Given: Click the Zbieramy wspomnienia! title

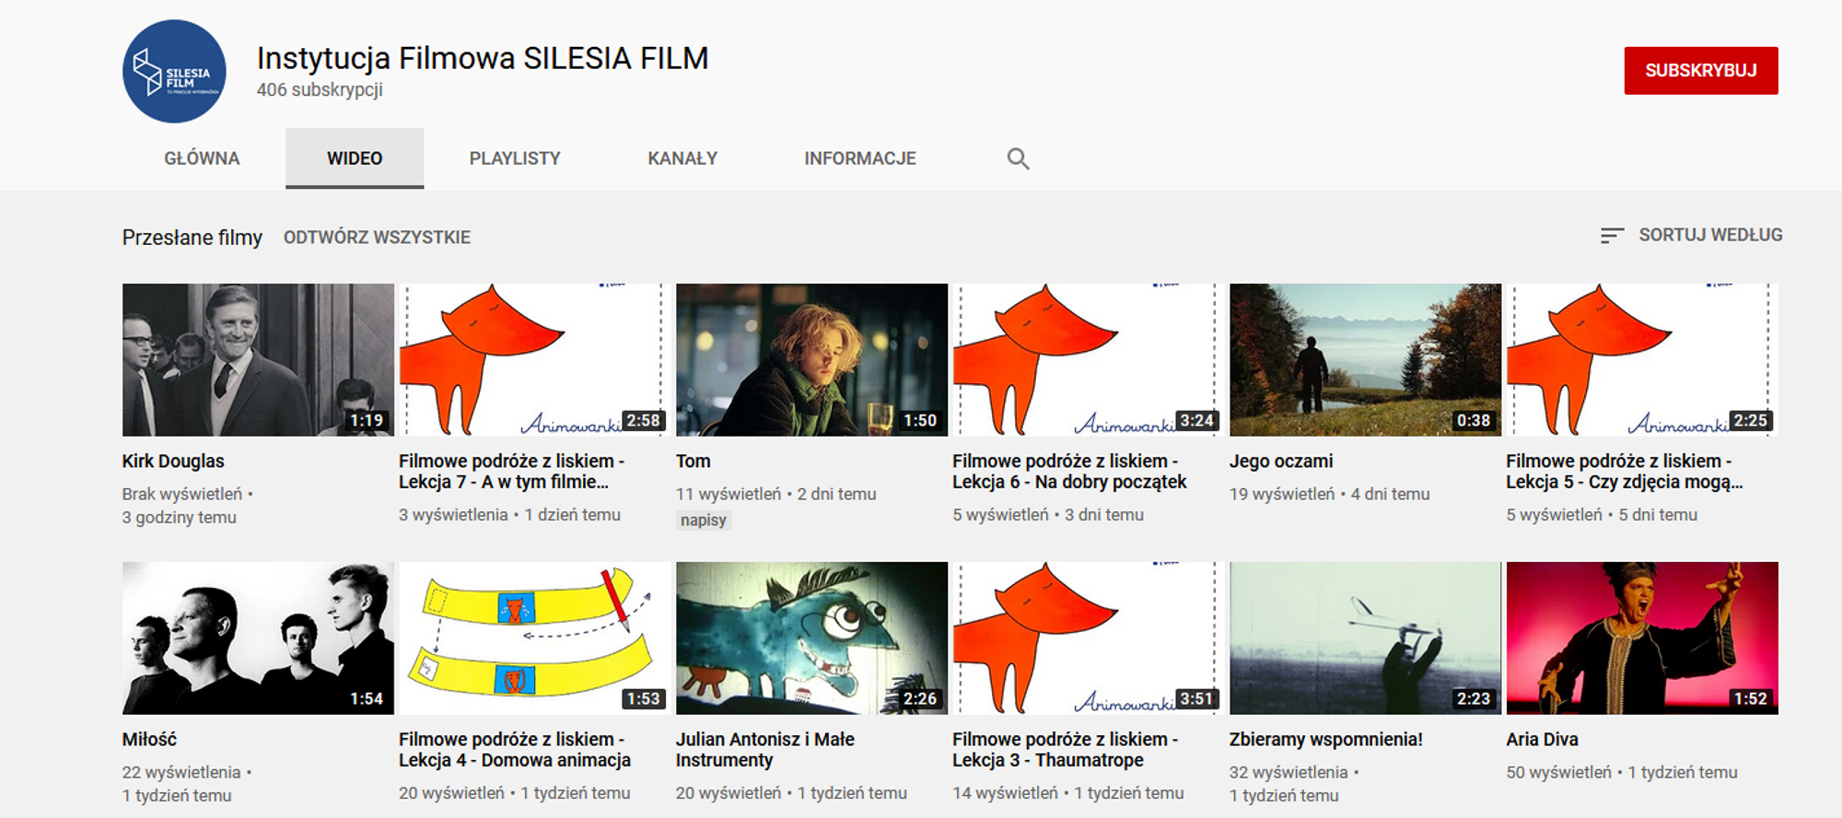Looking at the screenshot, I should pyautogui.click(x=1326, y=740).
